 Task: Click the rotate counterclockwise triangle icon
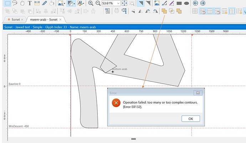148,11
